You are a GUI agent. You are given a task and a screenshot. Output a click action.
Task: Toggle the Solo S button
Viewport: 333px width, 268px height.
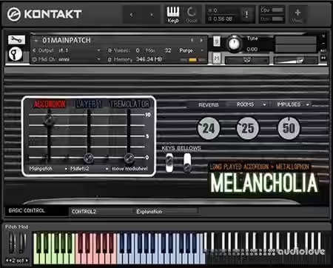coord(217,41)
